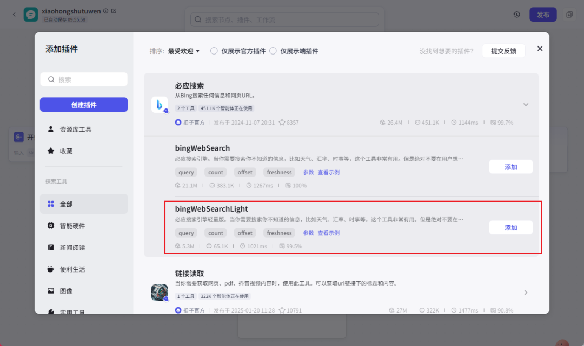This screenshot has width=584, height=346.
Task: Click the 2个工具 badge under 必应搜索
Action: [185, 108]
